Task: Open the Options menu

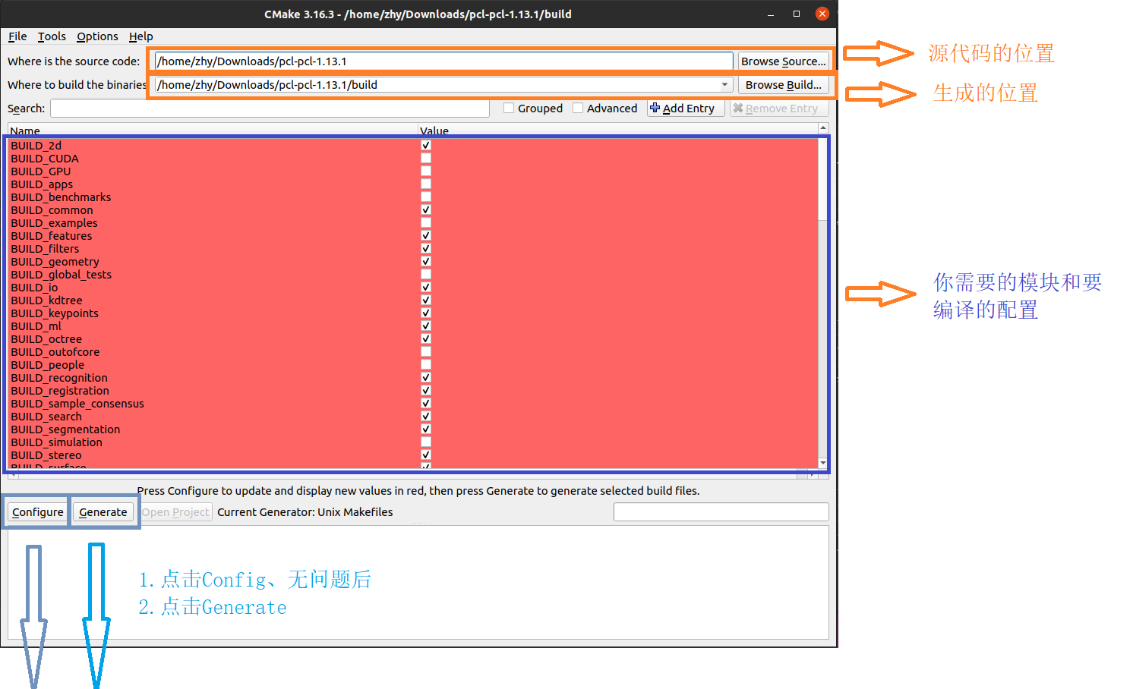Action: click(97, 36)
